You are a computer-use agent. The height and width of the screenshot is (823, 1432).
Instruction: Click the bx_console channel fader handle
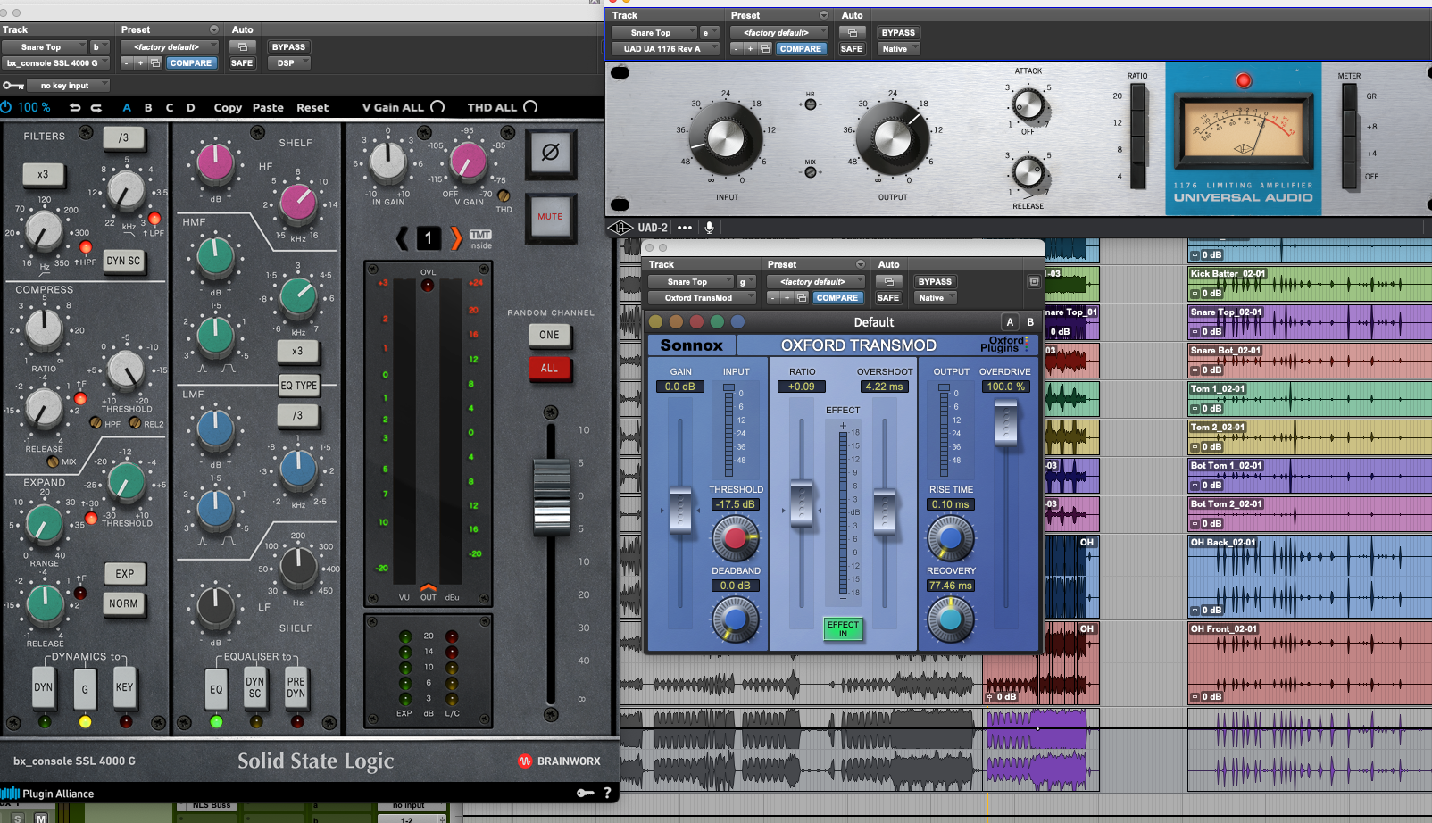(552, 498)
